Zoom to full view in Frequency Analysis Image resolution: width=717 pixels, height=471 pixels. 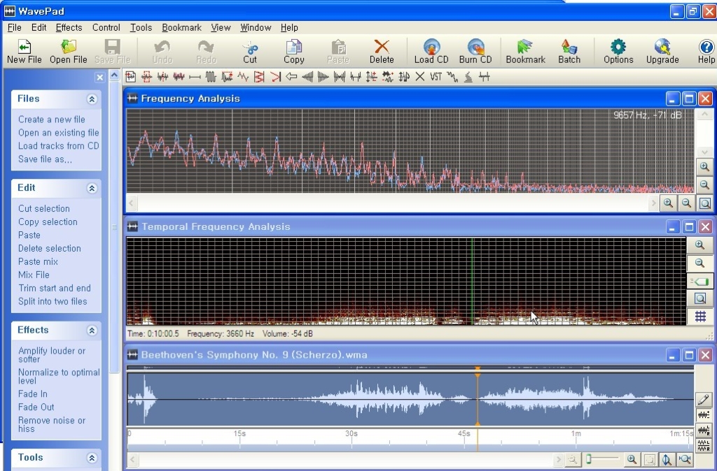[x=704, y=203]
